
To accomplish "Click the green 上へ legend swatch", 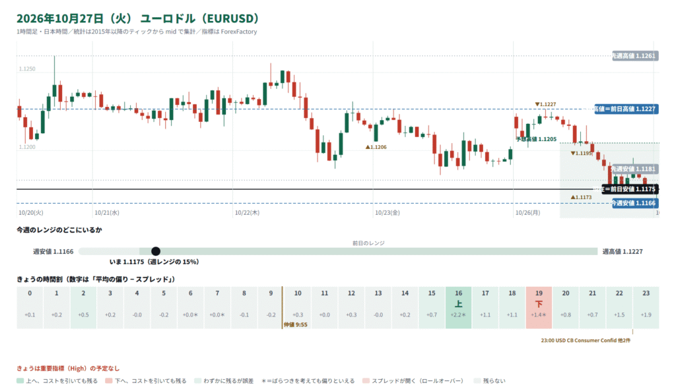I will (x=20, y=380).
